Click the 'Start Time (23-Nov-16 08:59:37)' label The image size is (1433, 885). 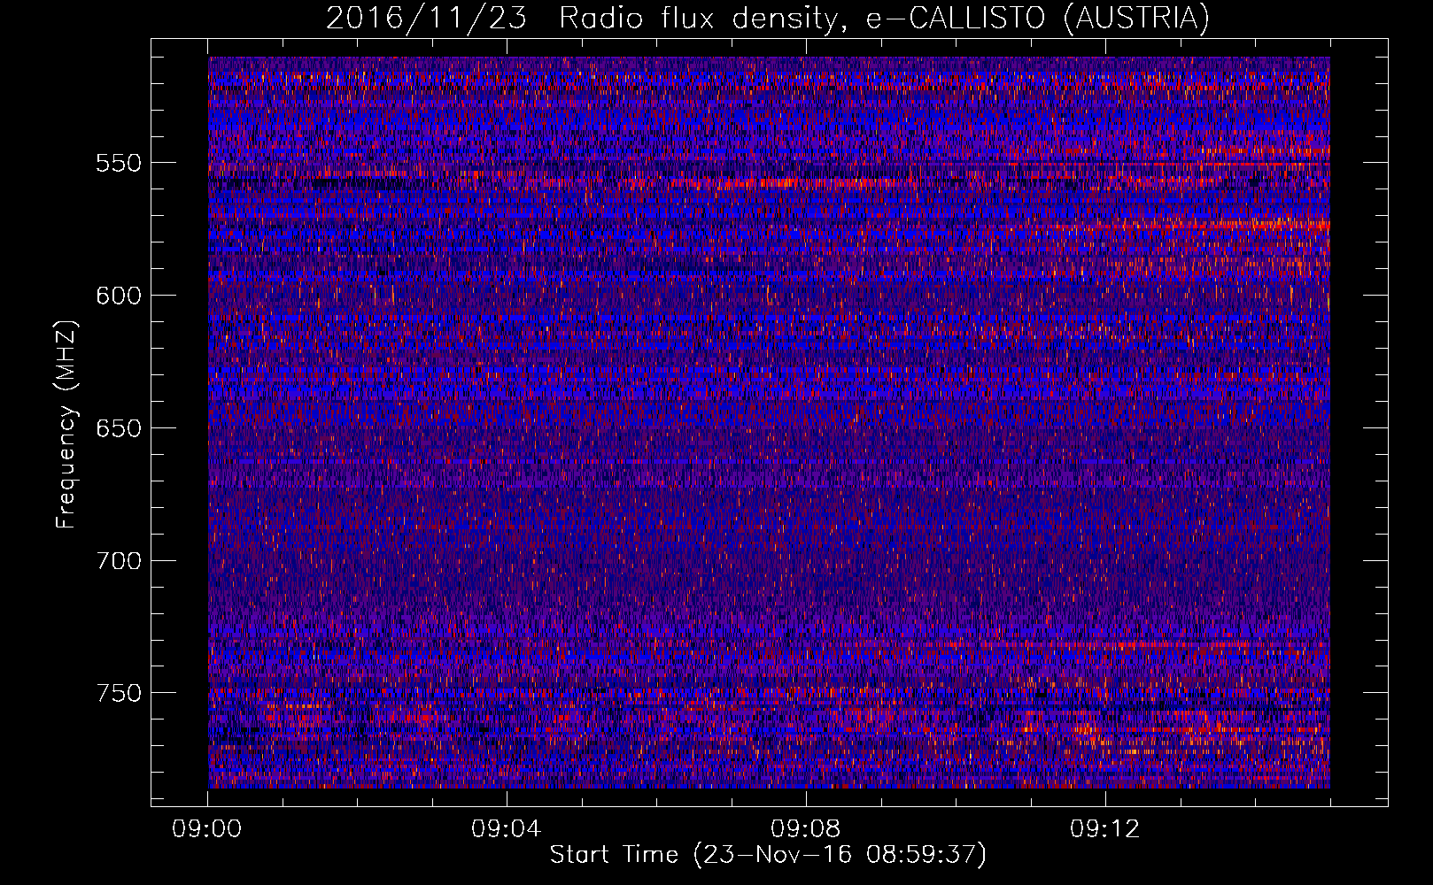pos(768,855)
